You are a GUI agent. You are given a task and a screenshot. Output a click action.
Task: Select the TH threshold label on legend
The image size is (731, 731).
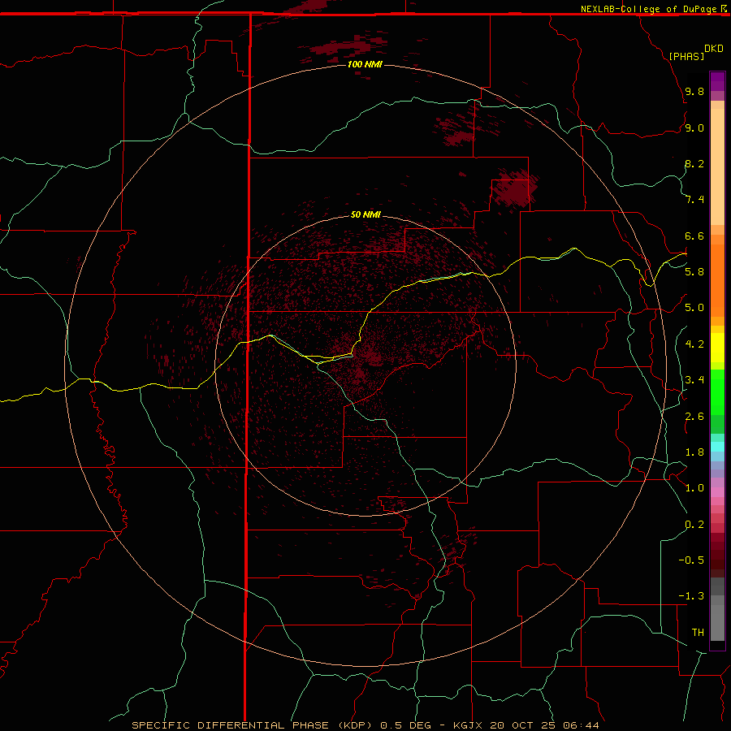point(698,632)
